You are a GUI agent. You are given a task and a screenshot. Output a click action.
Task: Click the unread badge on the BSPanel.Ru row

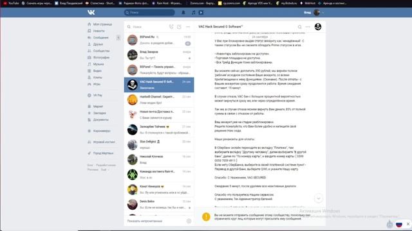tap(187, 44)
